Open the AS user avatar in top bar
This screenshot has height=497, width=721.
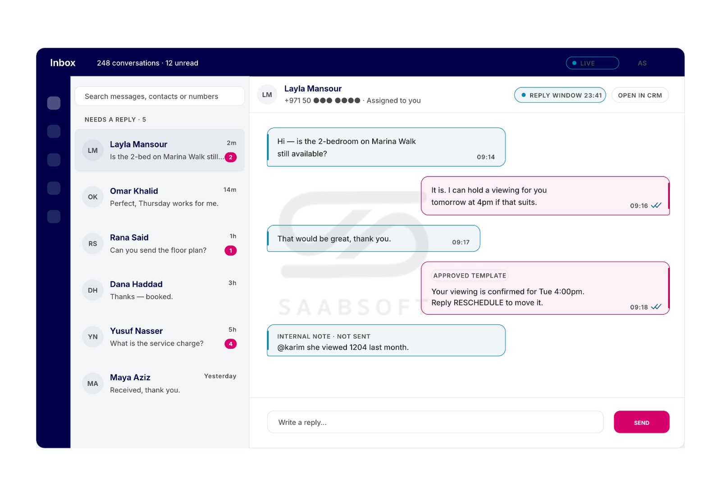[x=642, y=63]
